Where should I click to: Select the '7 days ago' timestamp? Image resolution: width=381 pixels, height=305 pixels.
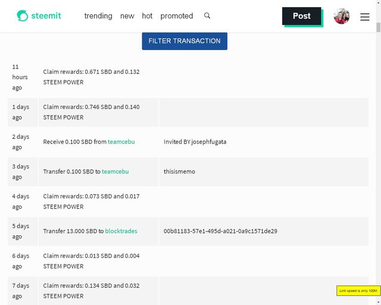click(21, 291)
